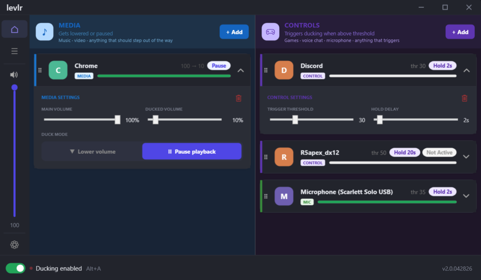Image resolution: width=481 pixels, height=280 pixels.
Task: Add a new control app
Action: click(460, 32)
